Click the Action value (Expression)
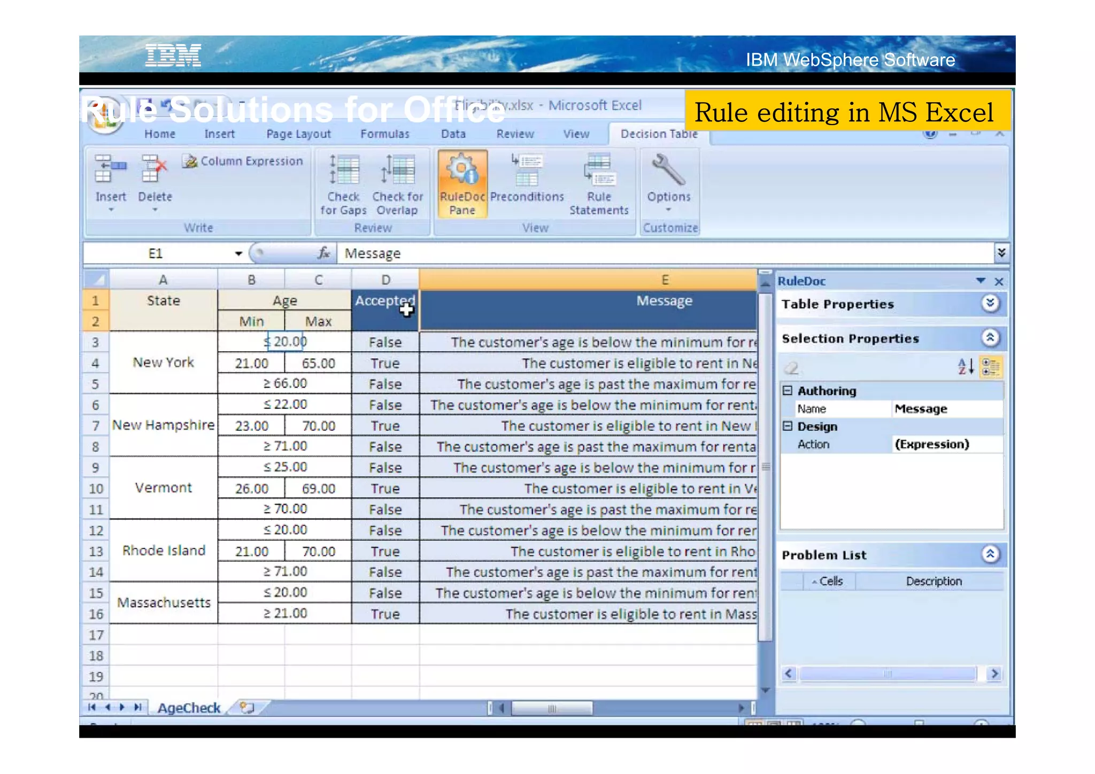Viewport: 1095px width, 774px height. 947,444
